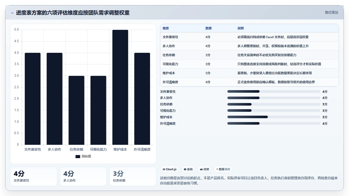Select the 任务依赖 table row name cell
The height and width of the screenshot is (196, 349).
pyautogui.click(x=169, y=55)
